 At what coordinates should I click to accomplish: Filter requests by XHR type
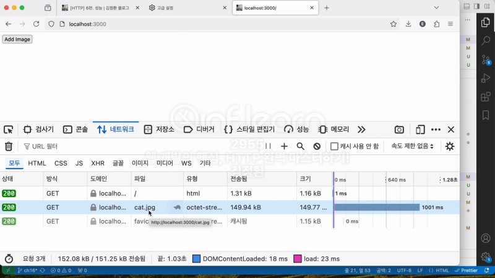pyautogui.click(x=98, y=163)
